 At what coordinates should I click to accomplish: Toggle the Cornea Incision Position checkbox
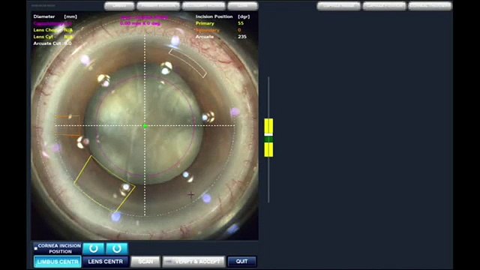[x=36, y=248]
